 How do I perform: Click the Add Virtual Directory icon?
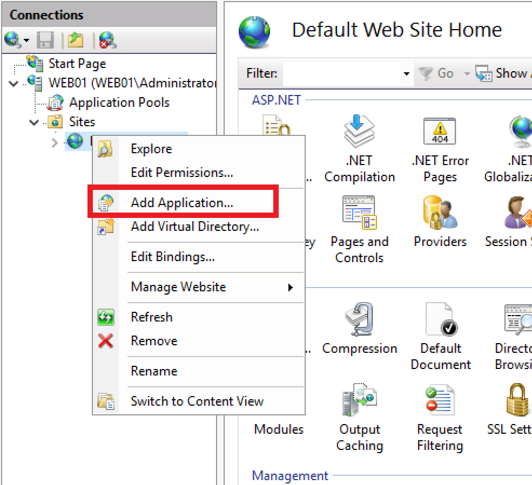point(106,227)
